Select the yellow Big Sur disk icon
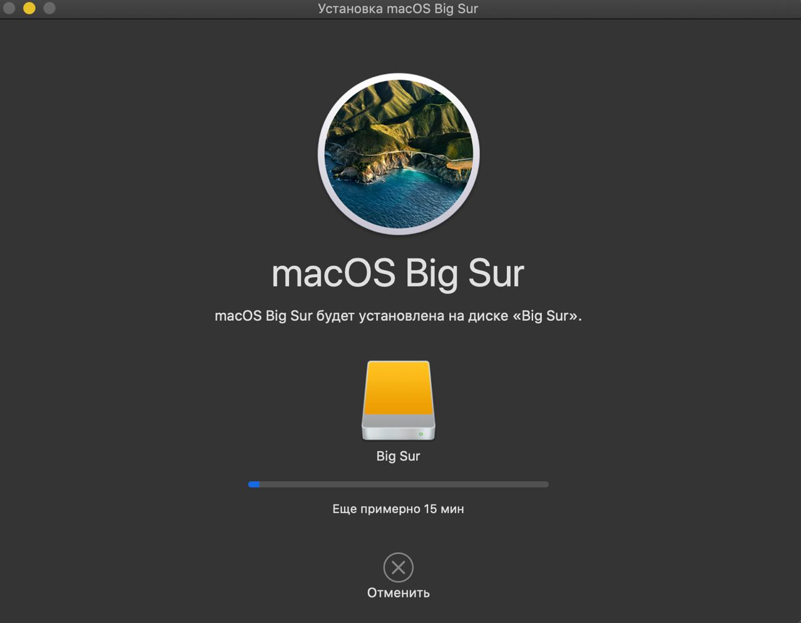This screenshot has height=623, width=801. 398,401
